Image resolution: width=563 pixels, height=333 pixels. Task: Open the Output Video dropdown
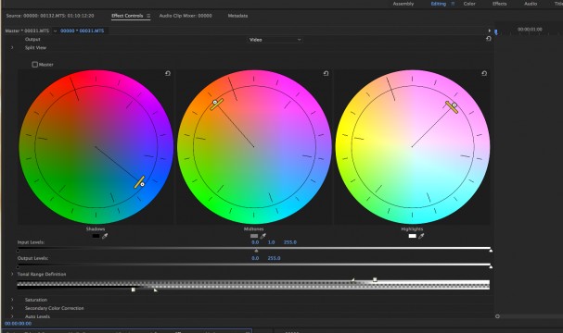[x=275, y=40]
